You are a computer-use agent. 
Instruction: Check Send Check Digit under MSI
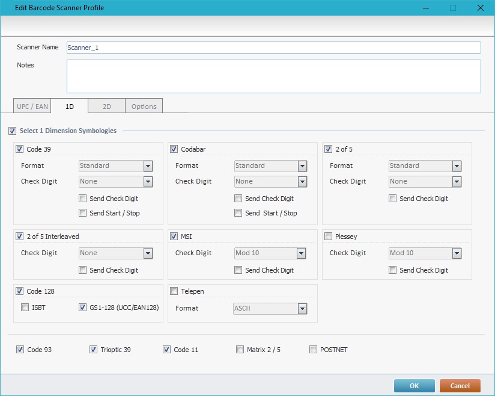pos(238,270)
